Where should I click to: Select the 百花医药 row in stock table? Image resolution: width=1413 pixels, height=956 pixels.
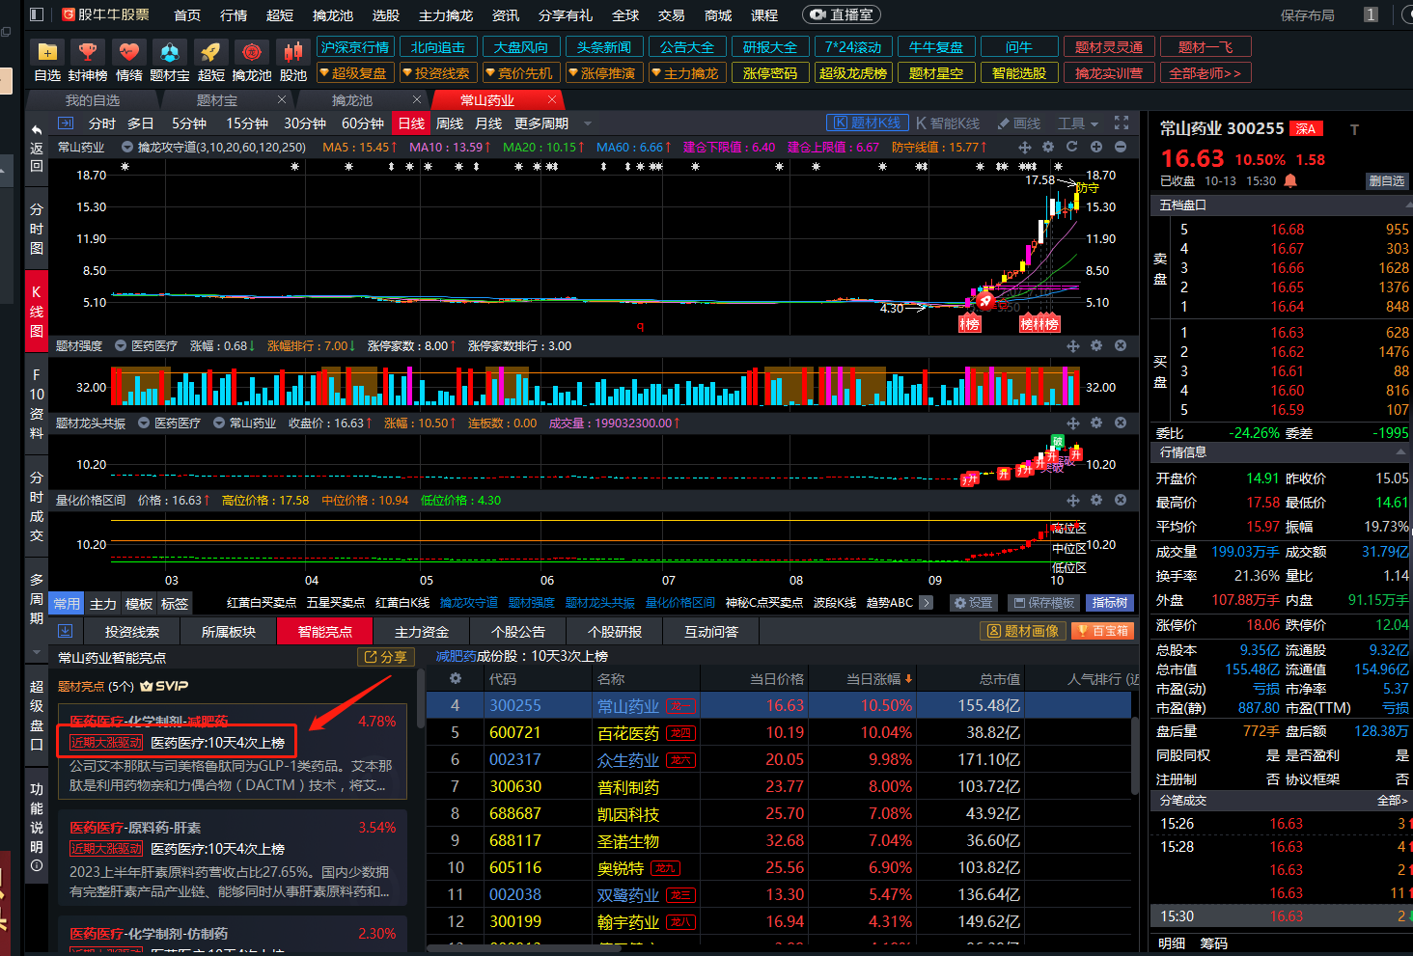778,733
